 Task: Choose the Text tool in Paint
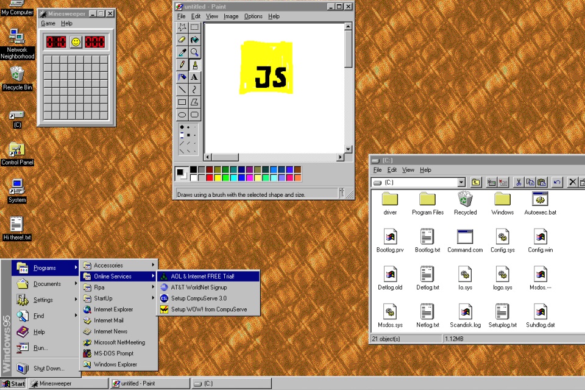pyautogui.click(x=195, y=77)
